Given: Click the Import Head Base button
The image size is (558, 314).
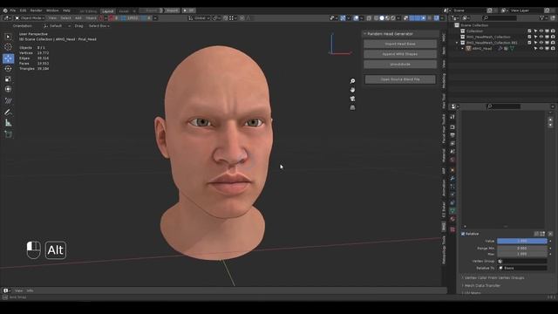Looking at the screenshot, I should (x=400, y=44).
